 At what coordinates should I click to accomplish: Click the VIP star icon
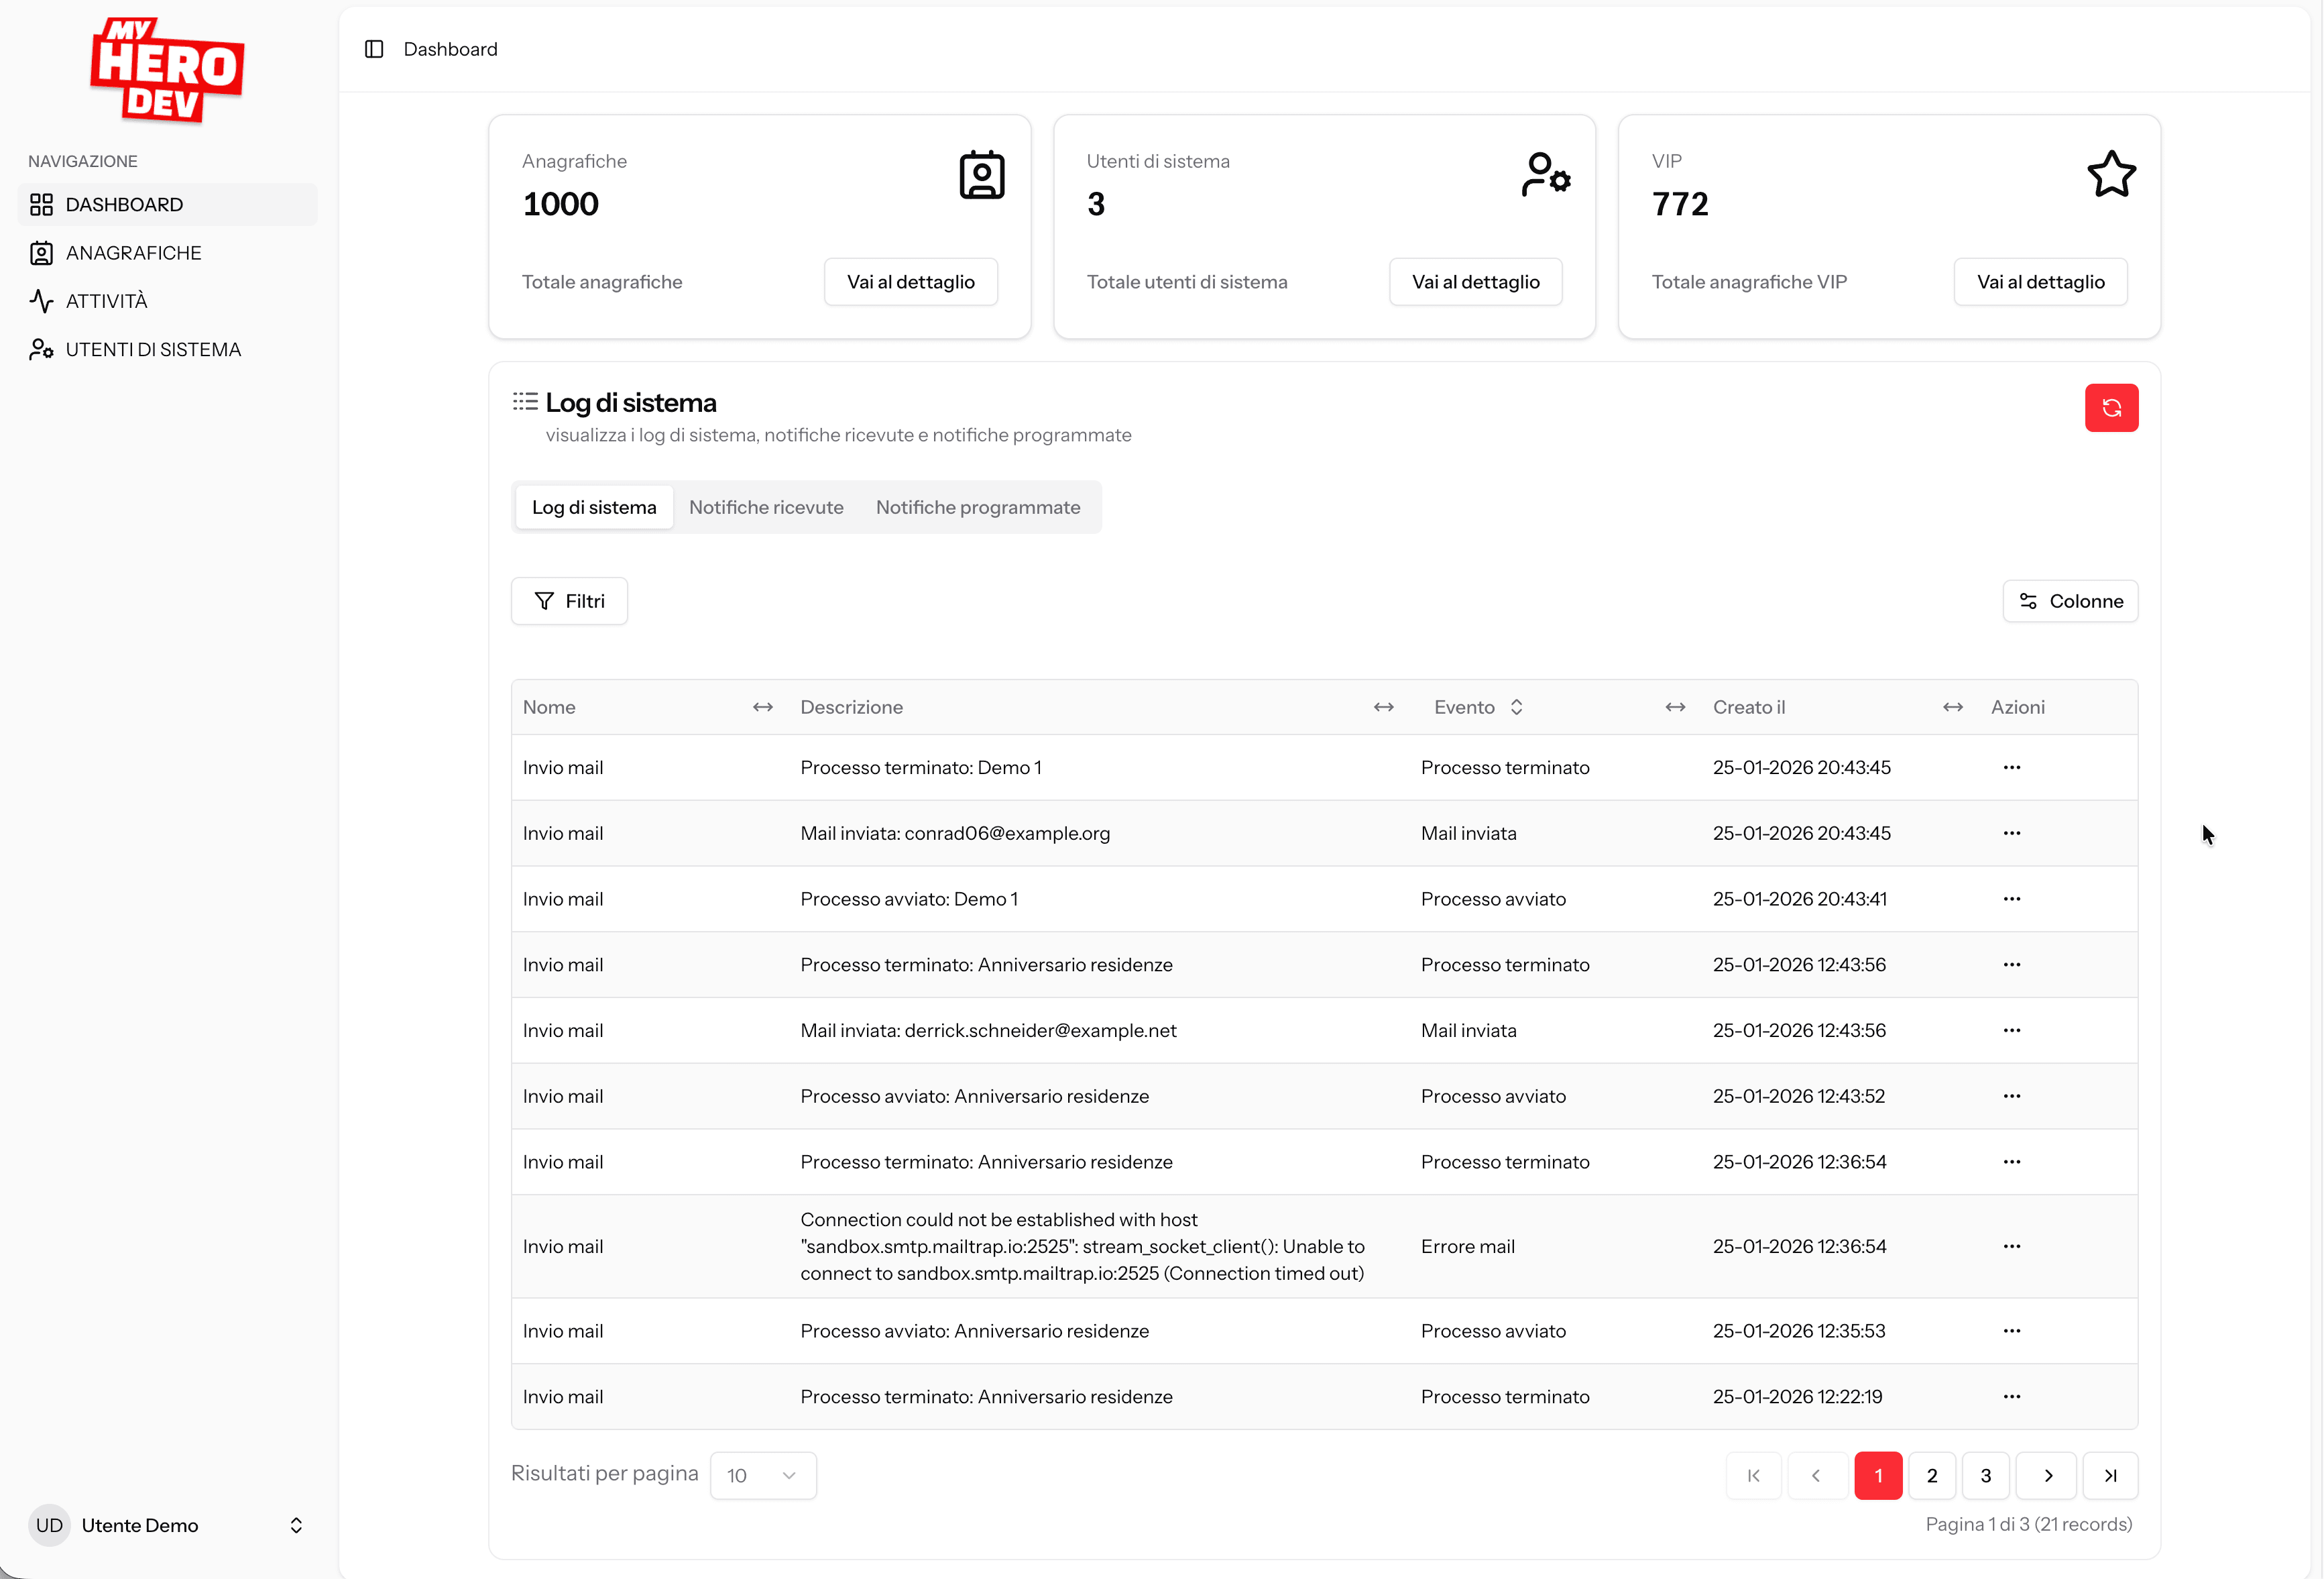click(x=2111, y=174)
